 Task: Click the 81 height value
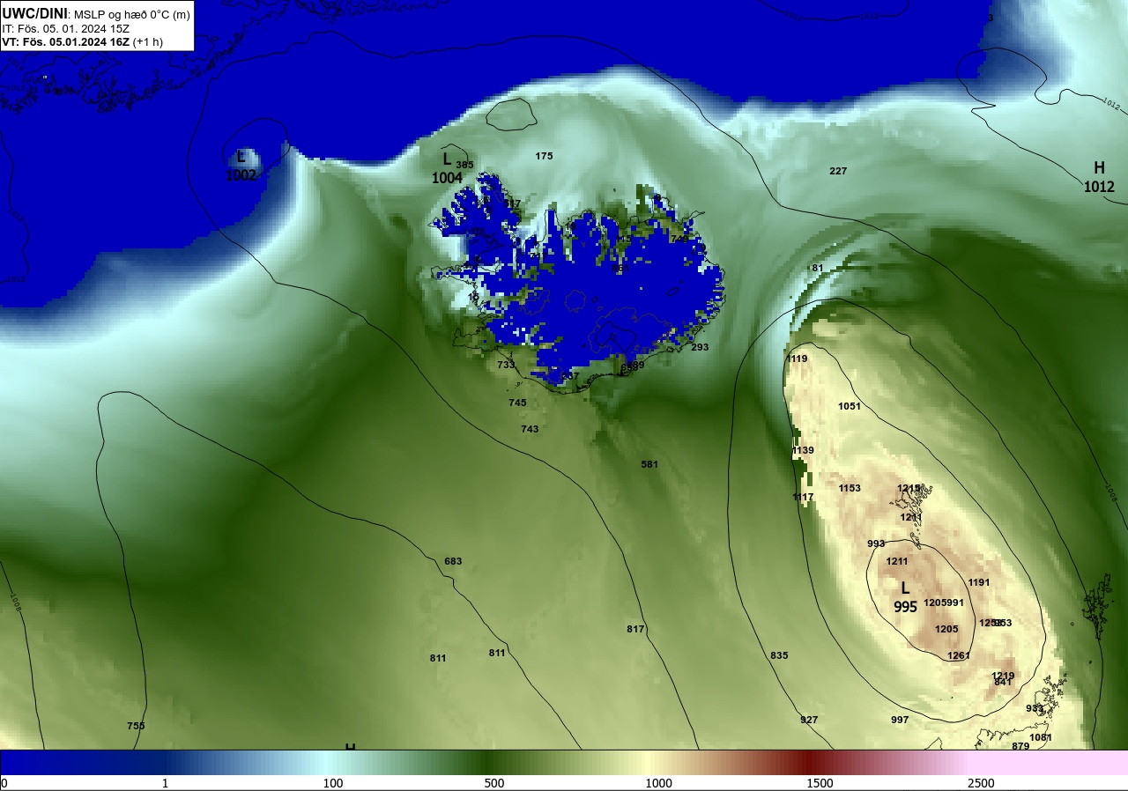click(817, 268)
